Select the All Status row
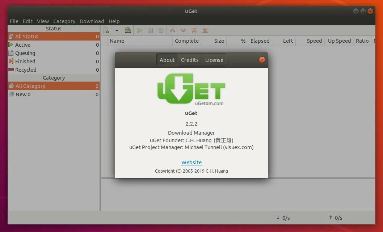 [x=54, y=37]
